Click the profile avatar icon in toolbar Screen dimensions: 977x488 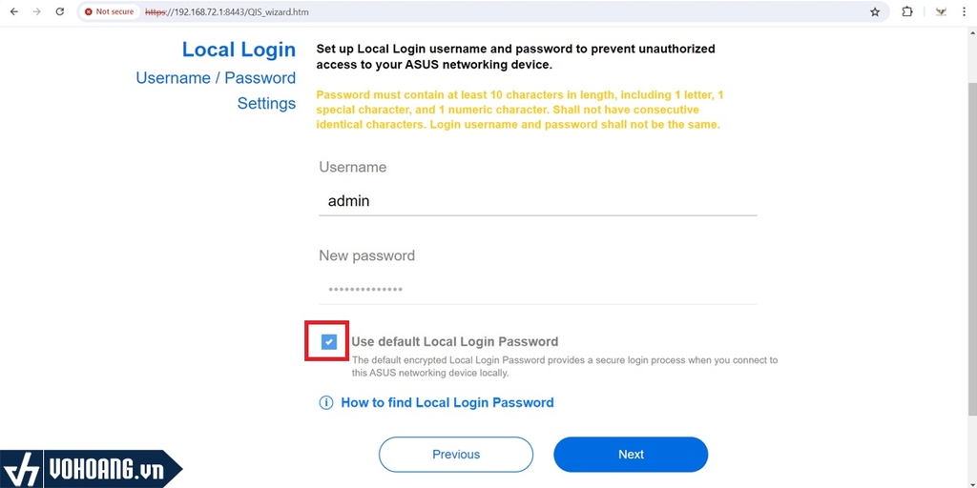click(x=942, y=12)
